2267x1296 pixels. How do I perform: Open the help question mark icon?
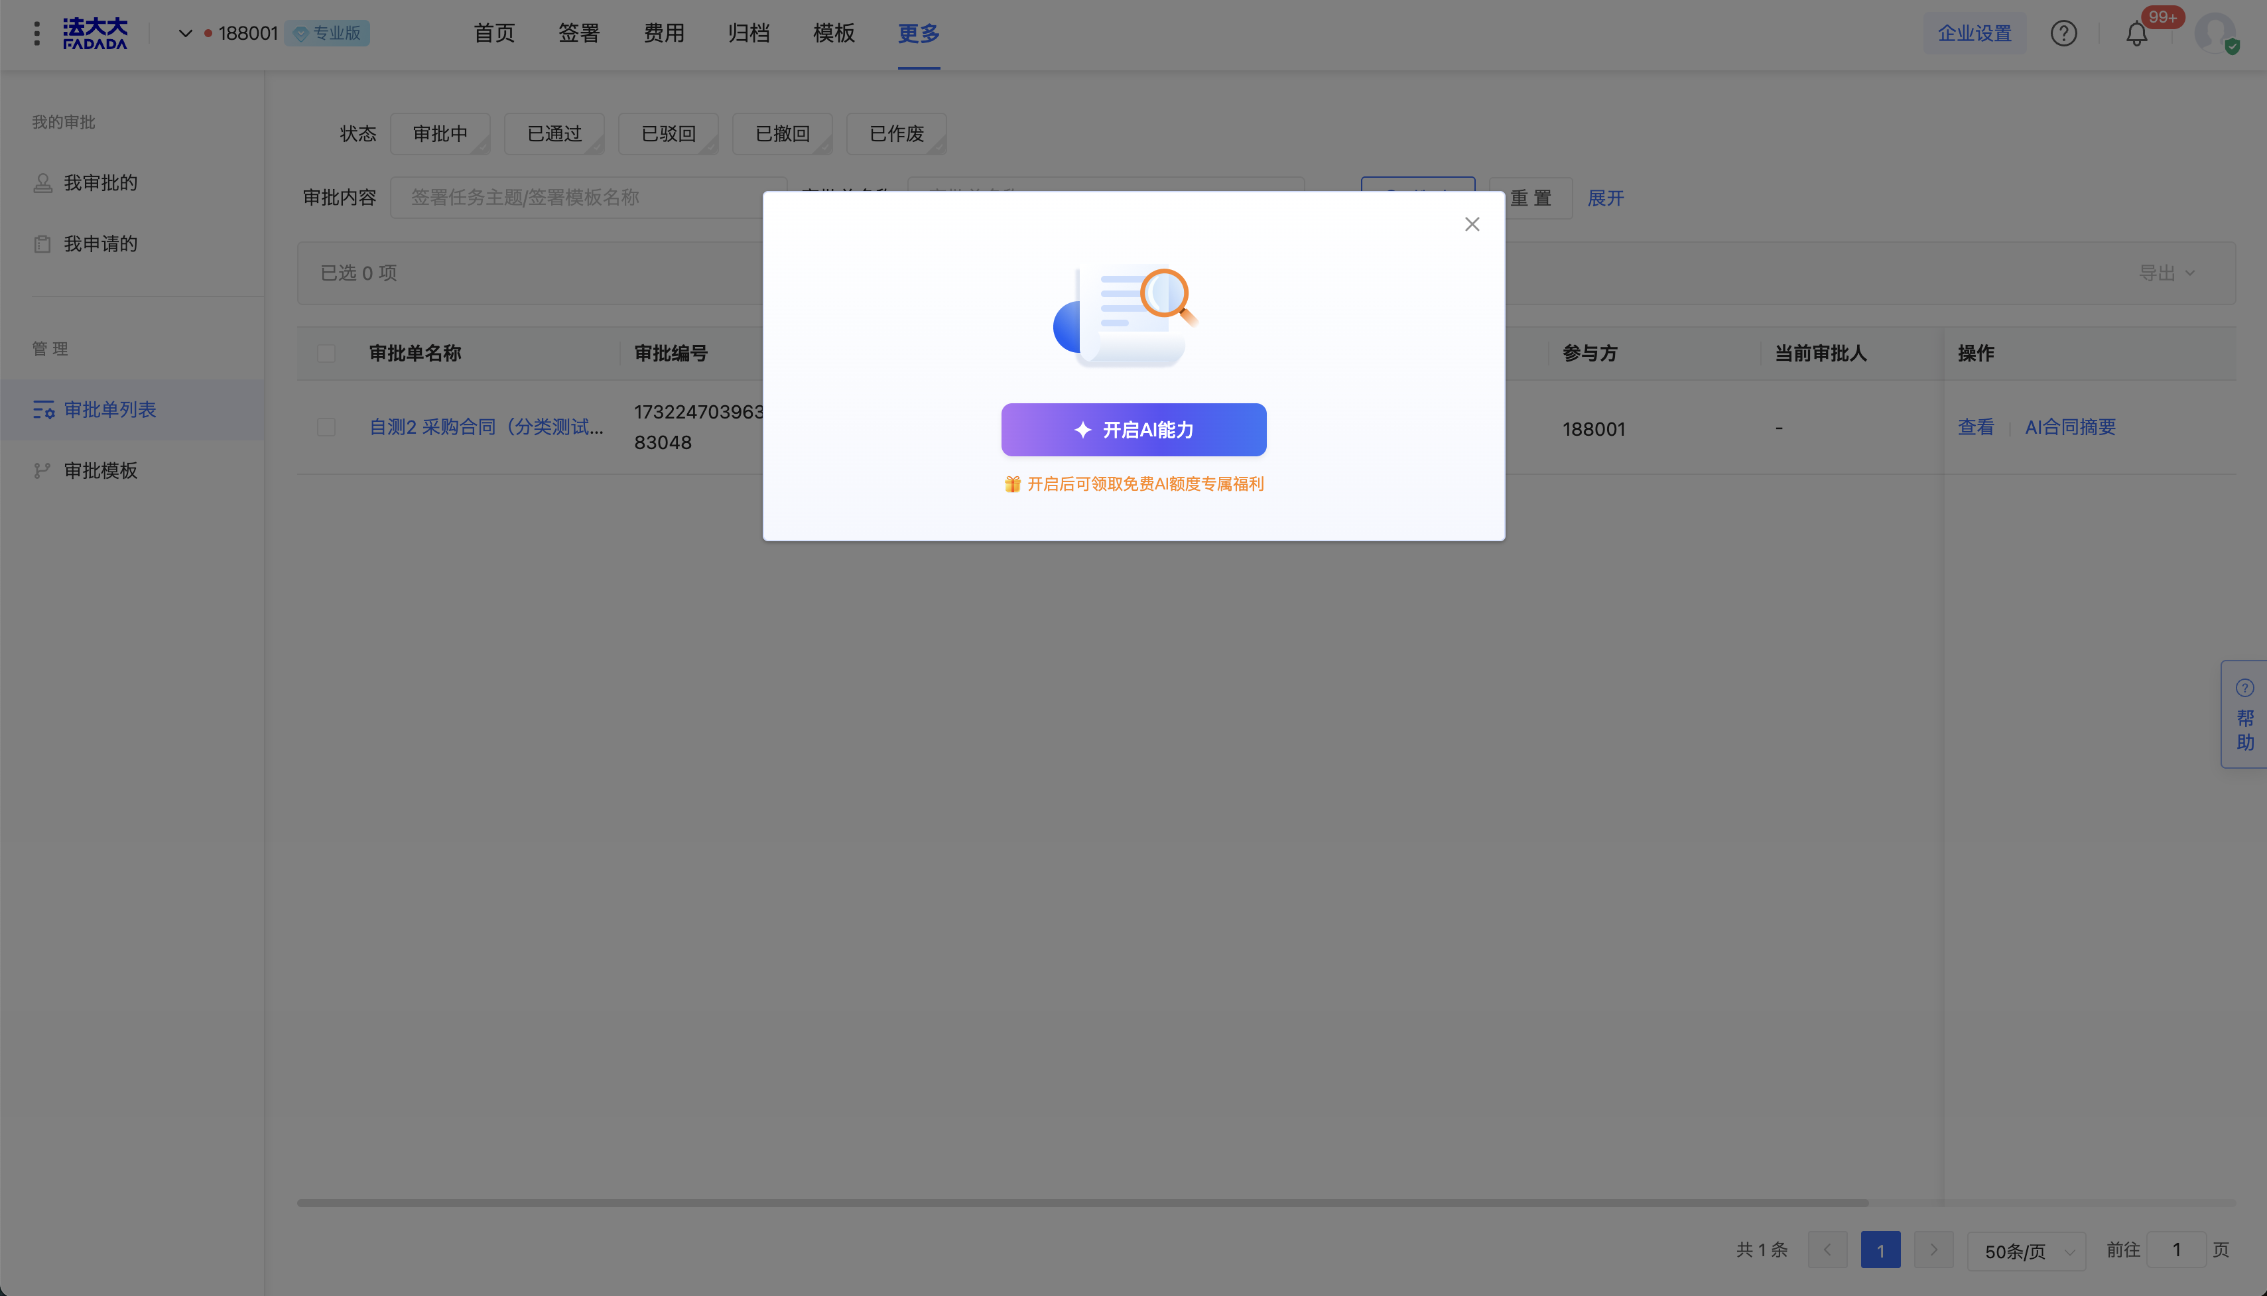click(2063, 34)
